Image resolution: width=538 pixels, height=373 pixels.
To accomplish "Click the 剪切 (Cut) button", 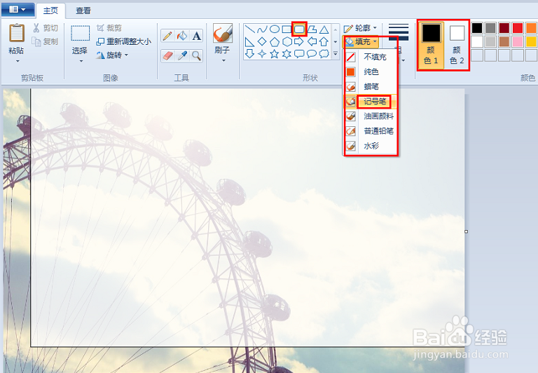I will pos(46,28).
